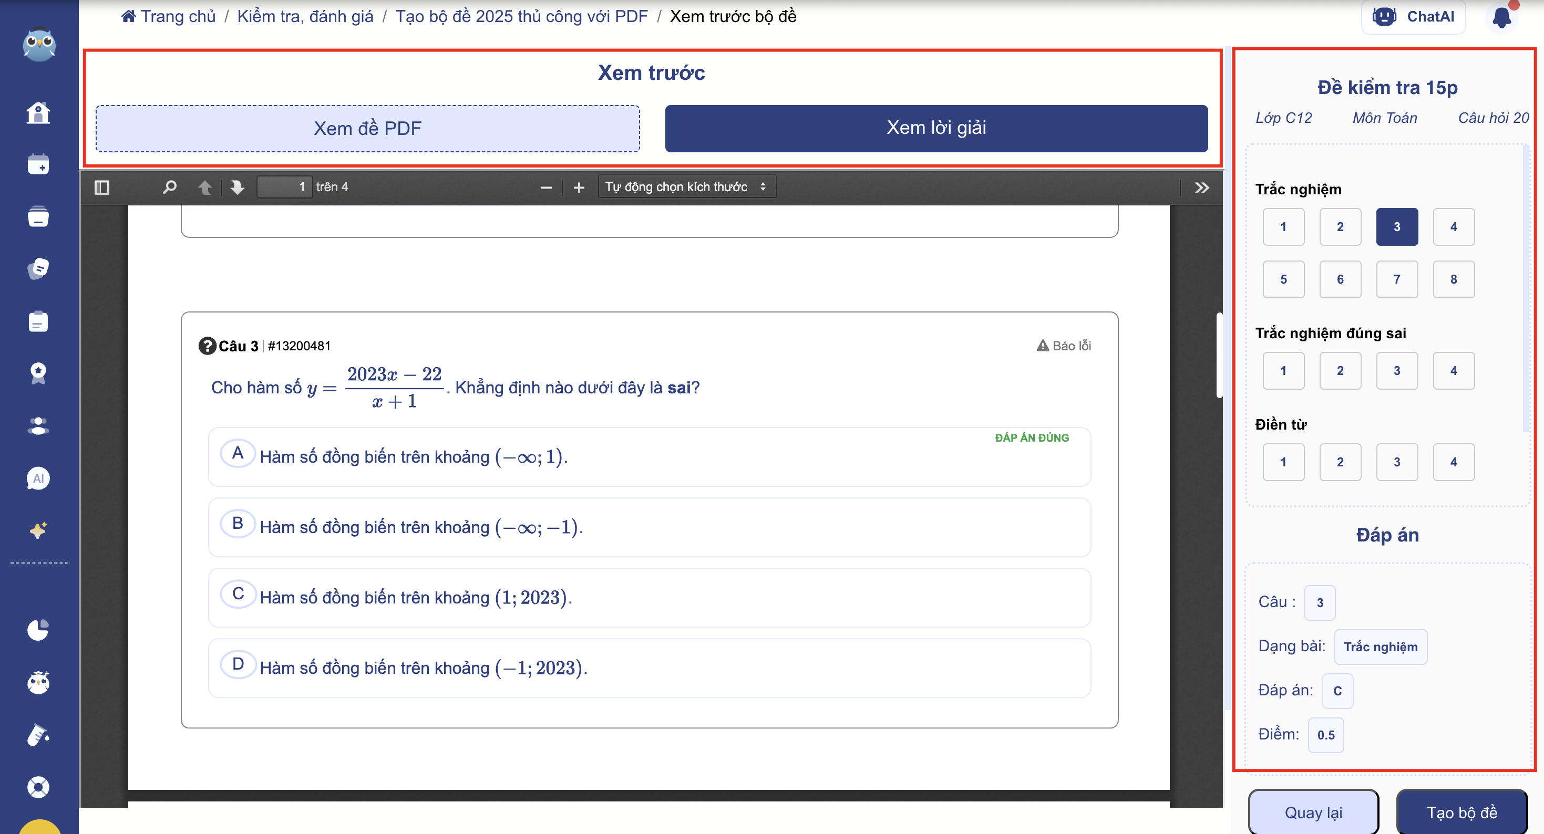
Task: Open the automatic zoom size dropdown
Action: 686,187
